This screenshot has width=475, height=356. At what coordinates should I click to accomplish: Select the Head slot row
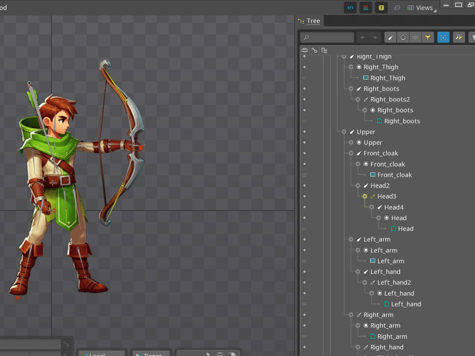pyautogui.click(x=399, y=218)
